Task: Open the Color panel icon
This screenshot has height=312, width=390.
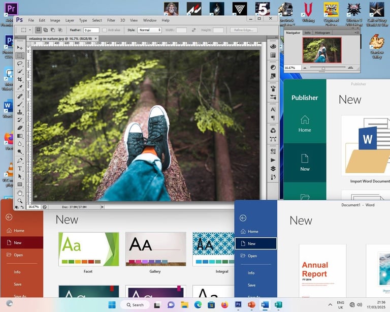Action: (x=273, y=47)
